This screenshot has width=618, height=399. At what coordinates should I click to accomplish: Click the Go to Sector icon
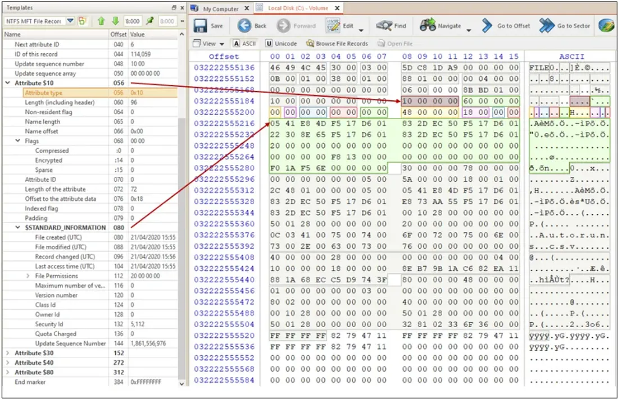(x=547, y=26)
